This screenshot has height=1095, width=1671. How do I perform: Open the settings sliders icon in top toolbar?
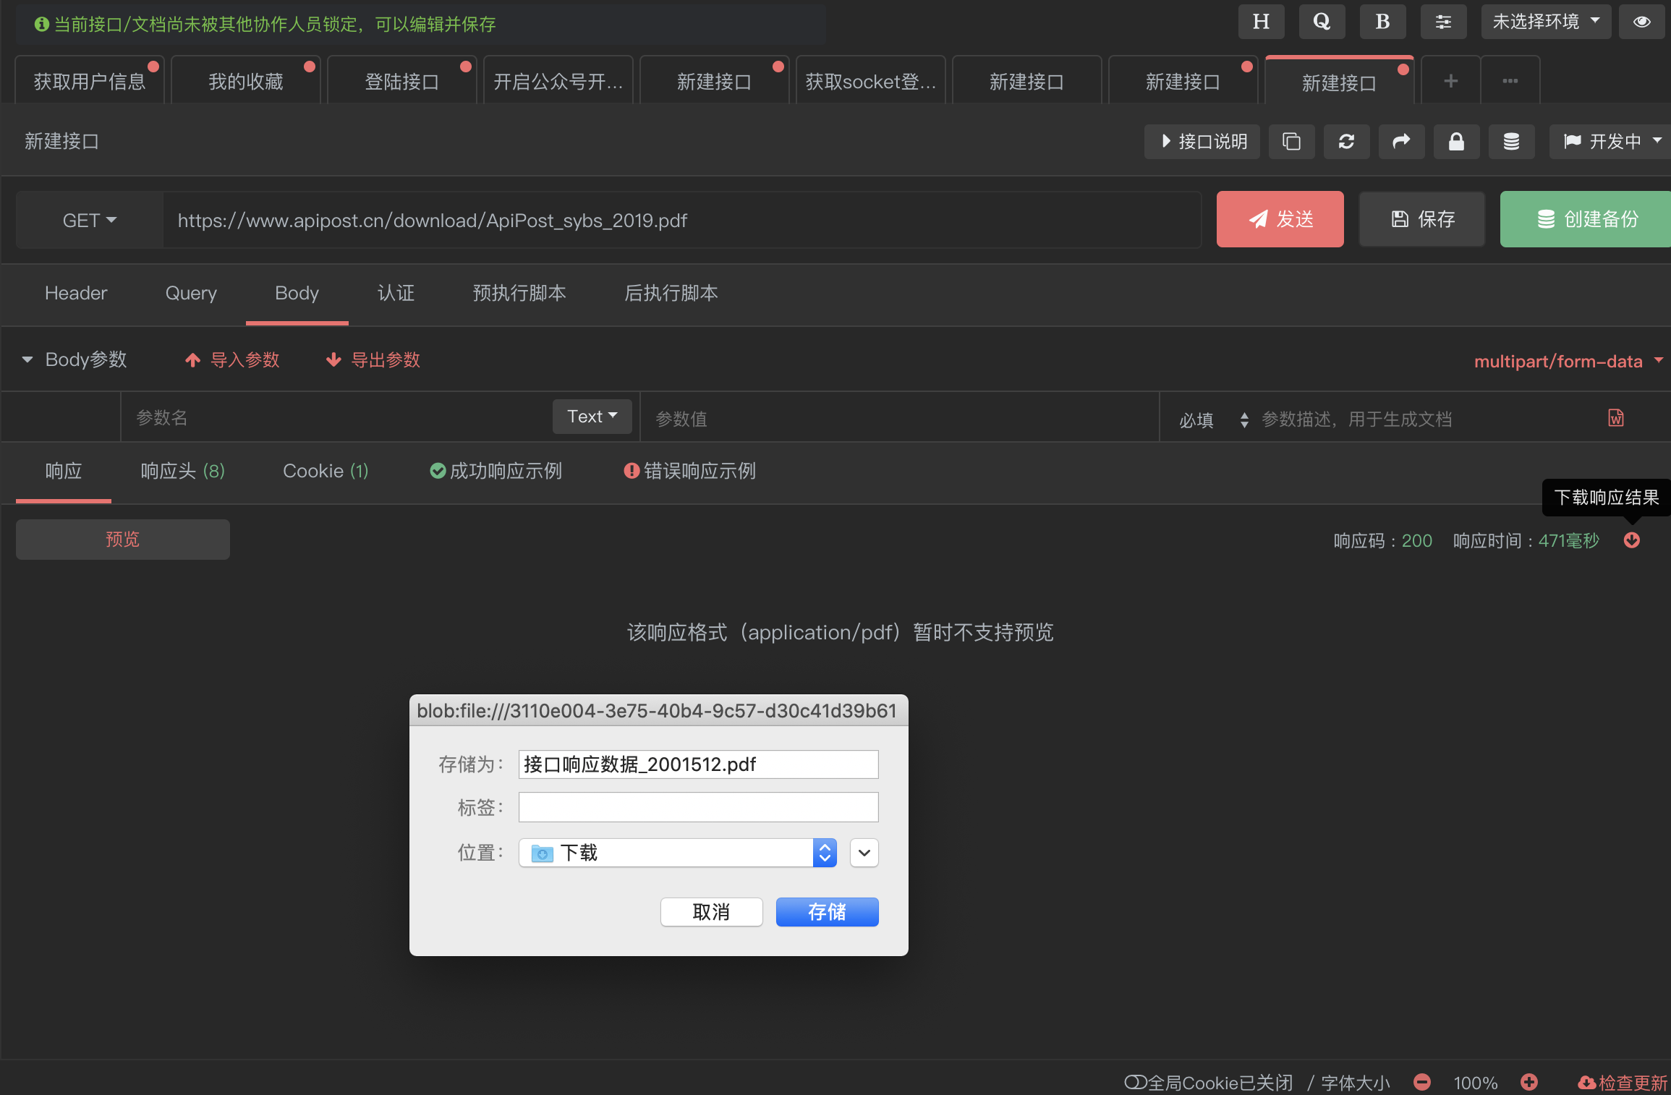point(1443,22)
